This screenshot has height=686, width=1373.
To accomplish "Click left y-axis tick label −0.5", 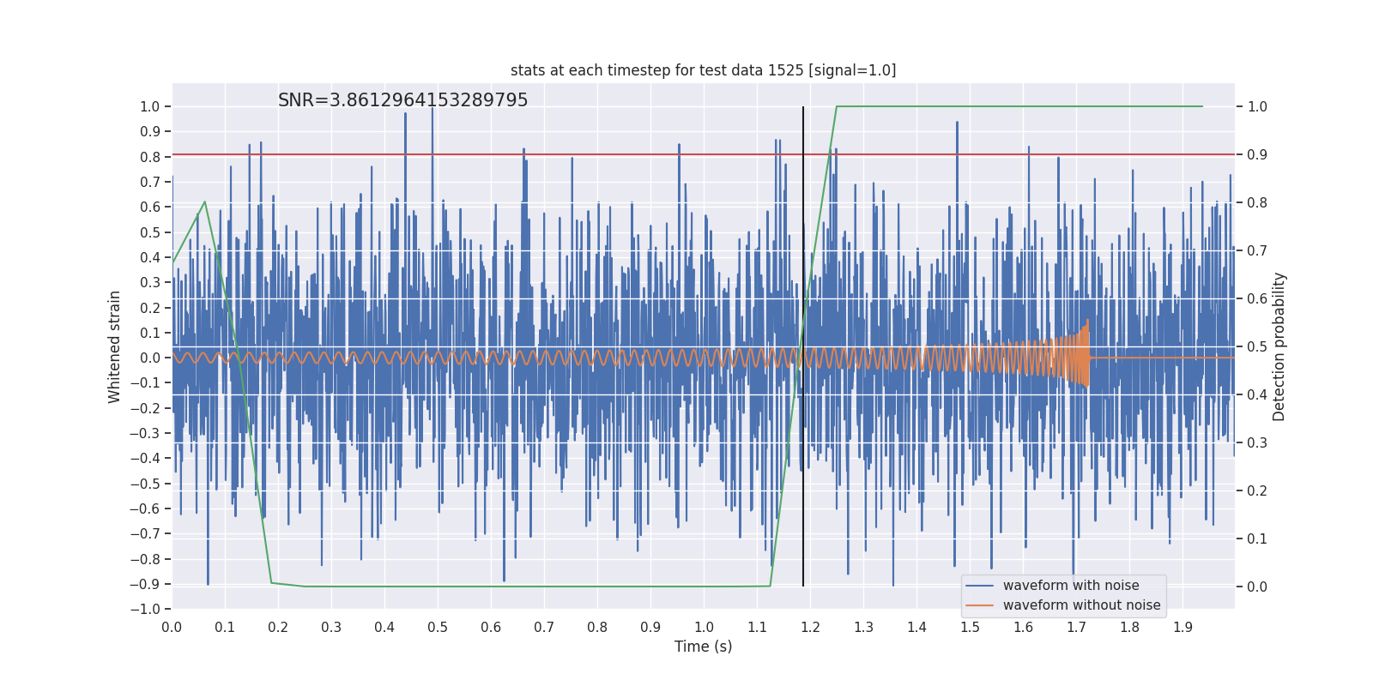I will pos(144,484).
